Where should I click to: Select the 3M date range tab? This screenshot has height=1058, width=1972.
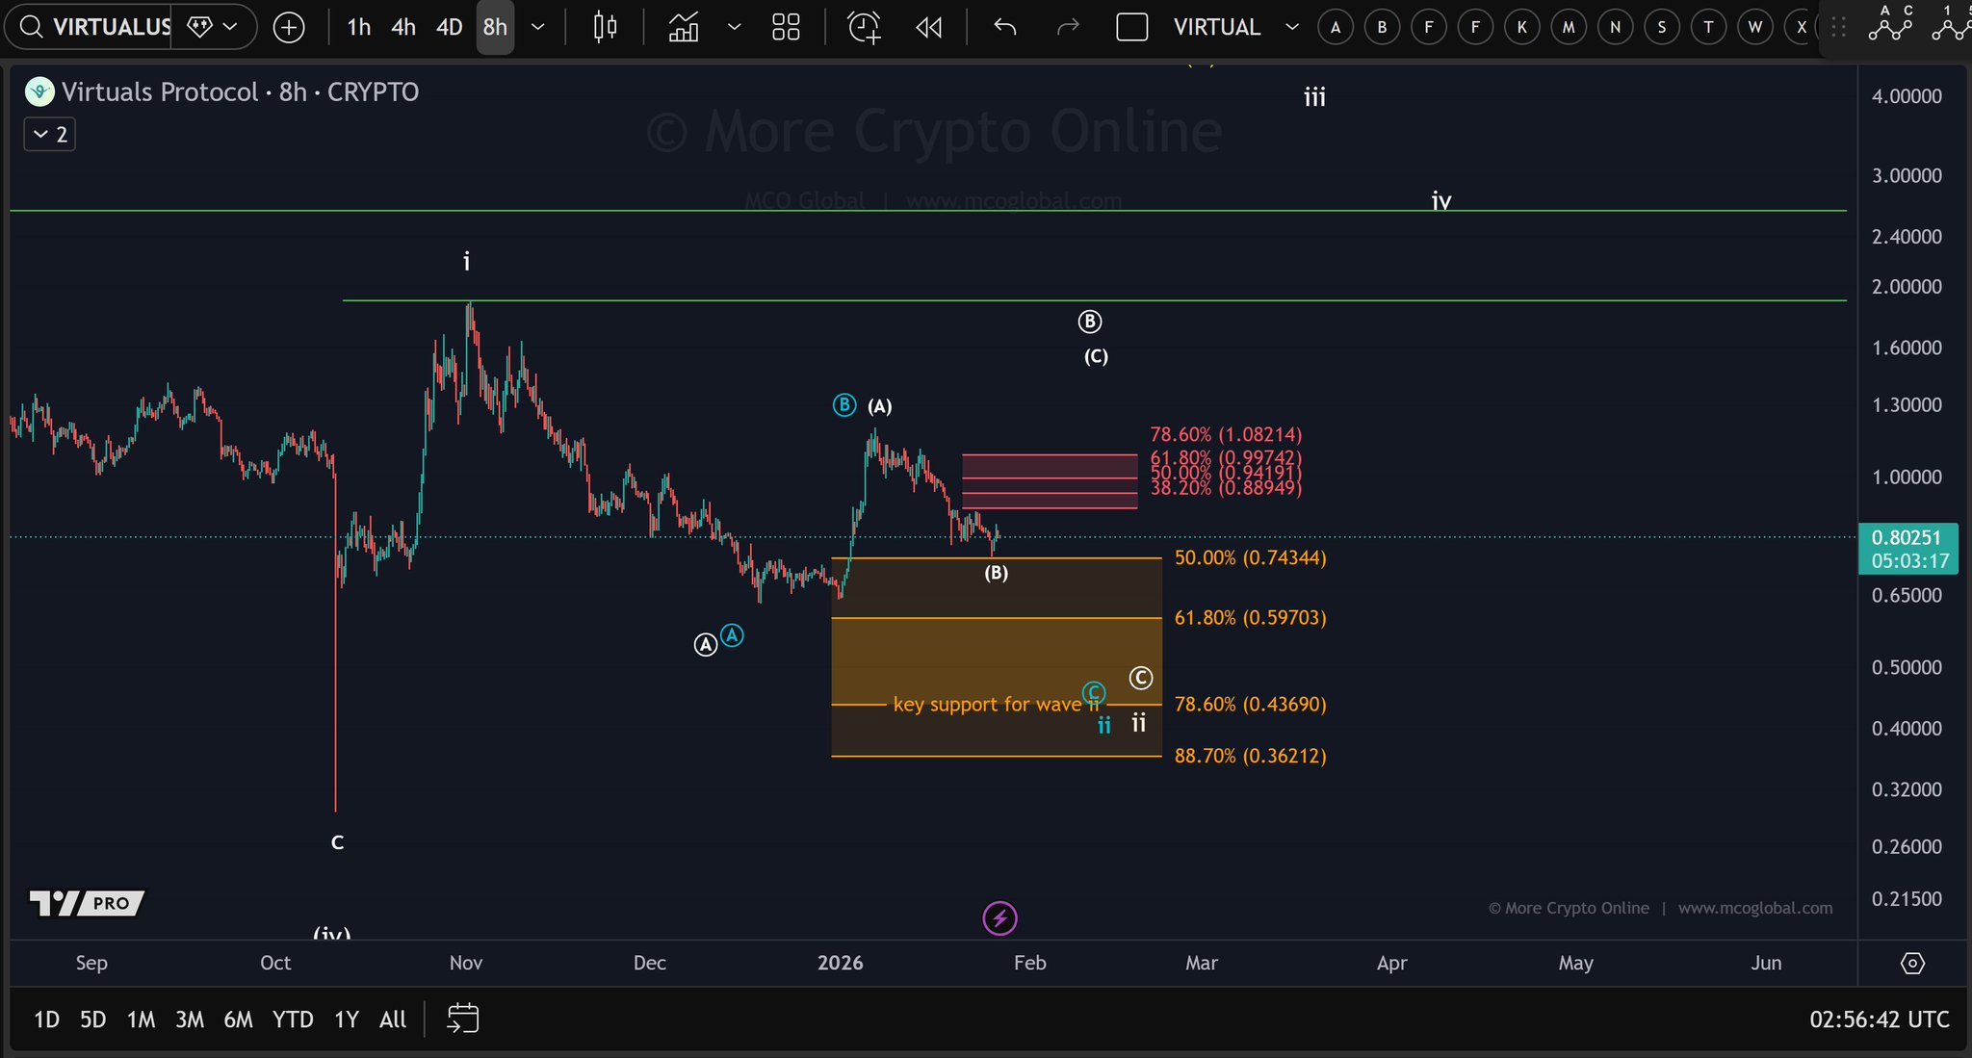[x=190, y=1019]
